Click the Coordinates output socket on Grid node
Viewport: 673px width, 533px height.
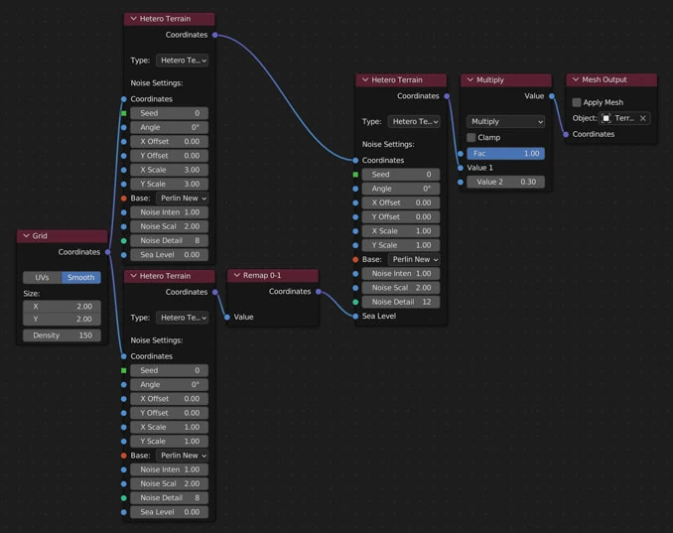pos(108,252)
